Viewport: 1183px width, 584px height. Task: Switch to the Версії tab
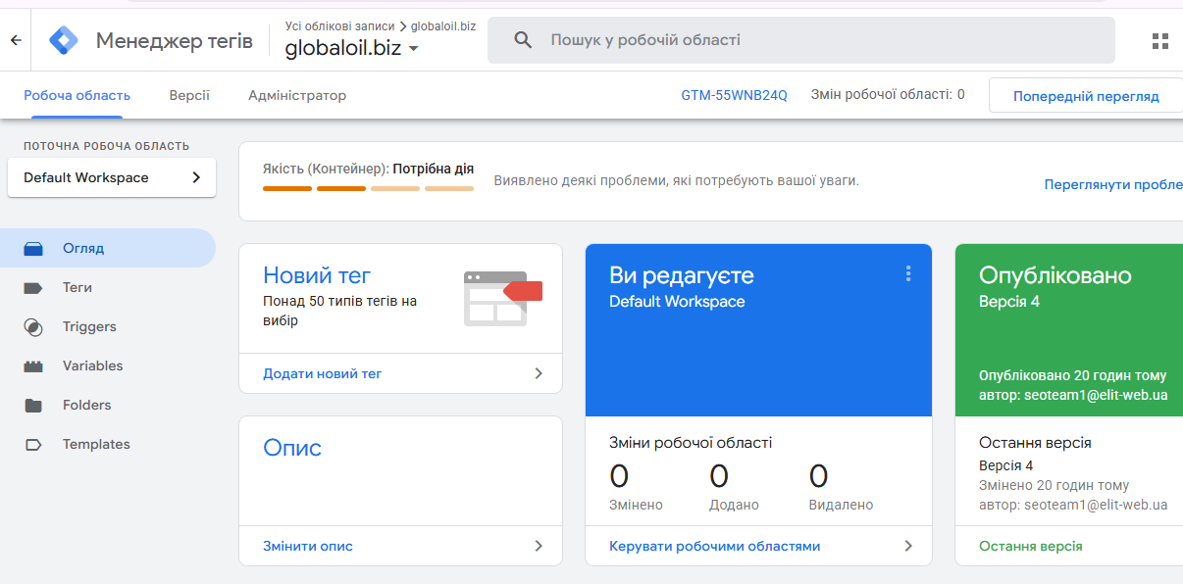click(x=189, y=96)
